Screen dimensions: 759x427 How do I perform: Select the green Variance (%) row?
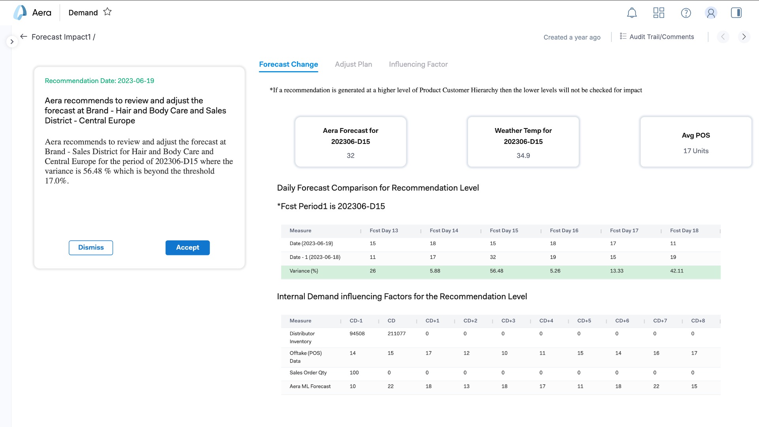click(x=500, y=271)
